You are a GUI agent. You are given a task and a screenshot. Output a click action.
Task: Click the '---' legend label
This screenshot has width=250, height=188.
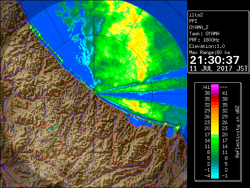(223, 87)
